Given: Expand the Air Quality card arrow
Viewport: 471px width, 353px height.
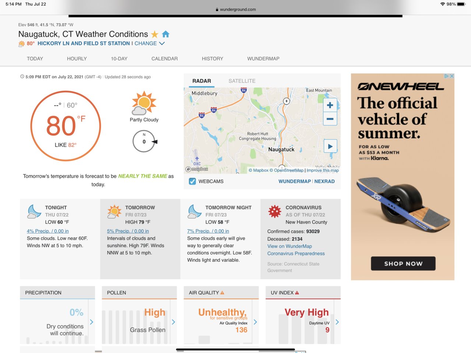Looking at the screenshot, I should [255, 322].
